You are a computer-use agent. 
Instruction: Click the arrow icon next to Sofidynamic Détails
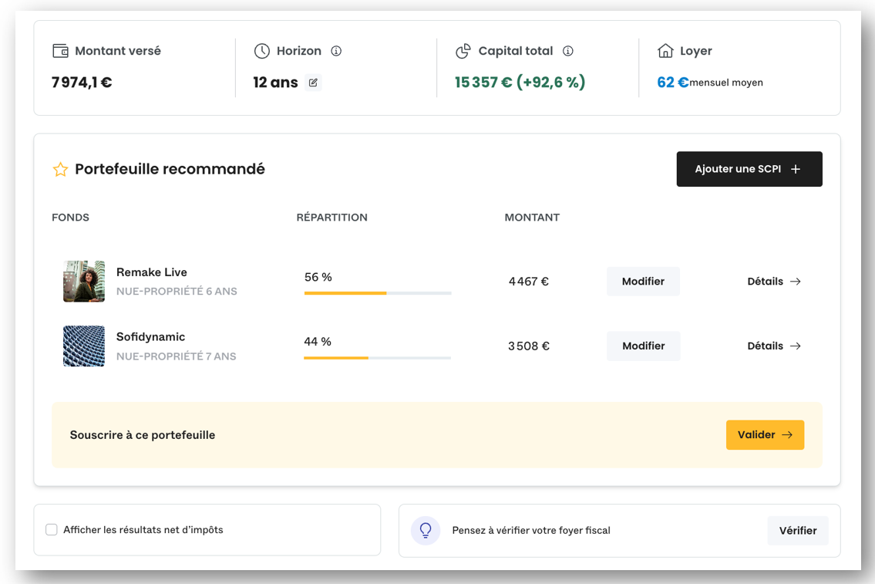click(x=796, y=346)
